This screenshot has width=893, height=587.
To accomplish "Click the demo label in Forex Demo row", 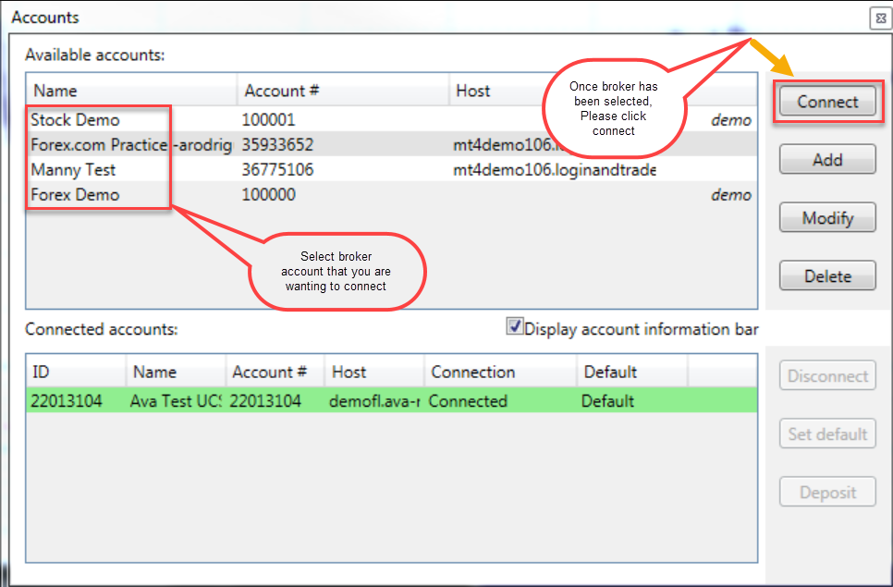I will pyautogui.click(x=731, y=195).
